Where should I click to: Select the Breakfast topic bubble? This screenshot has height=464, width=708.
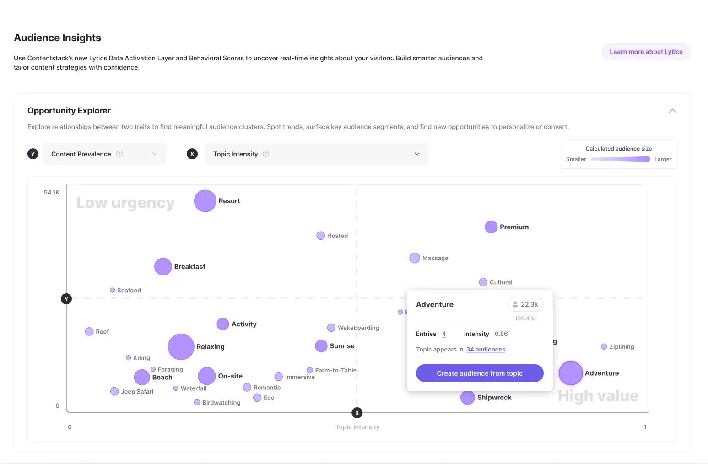pos(163,266)
